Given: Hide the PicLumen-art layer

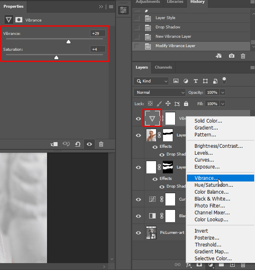Looking at the screenshot, I should pos(138,233).
